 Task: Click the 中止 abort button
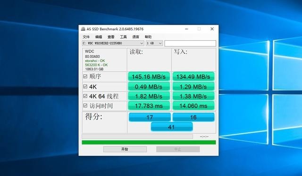tap(178, 149)
